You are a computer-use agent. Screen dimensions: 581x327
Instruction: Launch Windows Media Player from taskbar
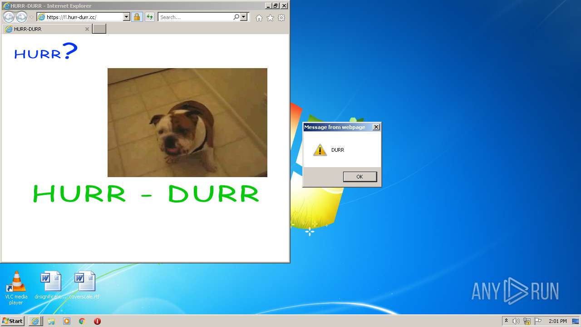(x=67, y=321)
